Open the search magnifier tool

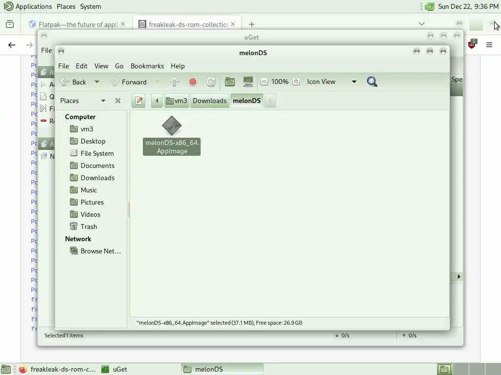372,82
